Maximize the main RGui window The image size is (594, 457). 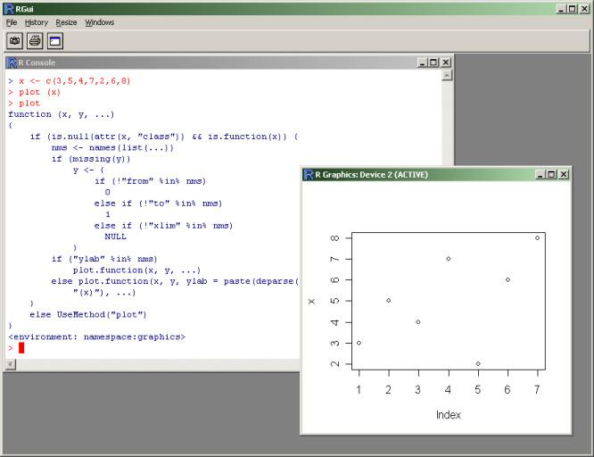573,9
